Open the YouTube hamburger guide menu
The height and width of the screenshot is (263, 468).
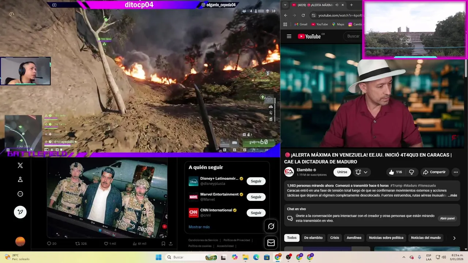[289, 36]
